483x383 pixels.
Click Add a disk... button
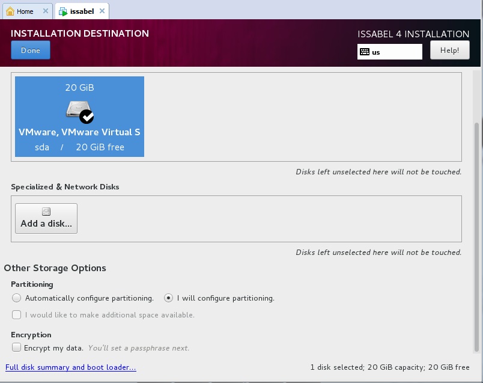(46, 218)
